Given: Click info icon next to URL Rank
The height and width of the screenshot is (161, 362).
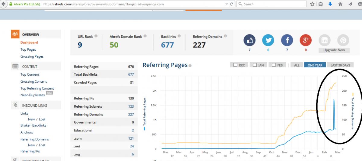Looking at the screenshot, I should click(96, 36).
